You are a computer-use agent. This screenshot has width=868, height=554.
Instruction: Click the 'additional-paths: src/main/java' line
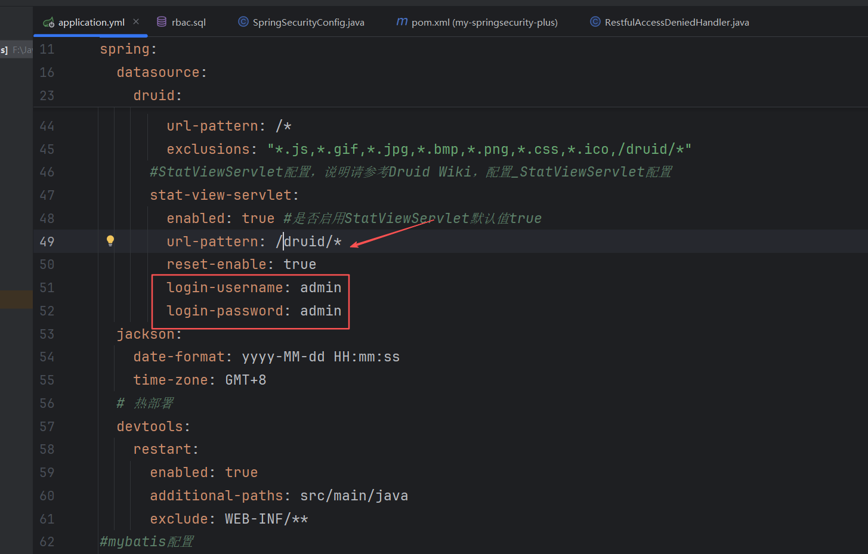click(x=279, y=496)
